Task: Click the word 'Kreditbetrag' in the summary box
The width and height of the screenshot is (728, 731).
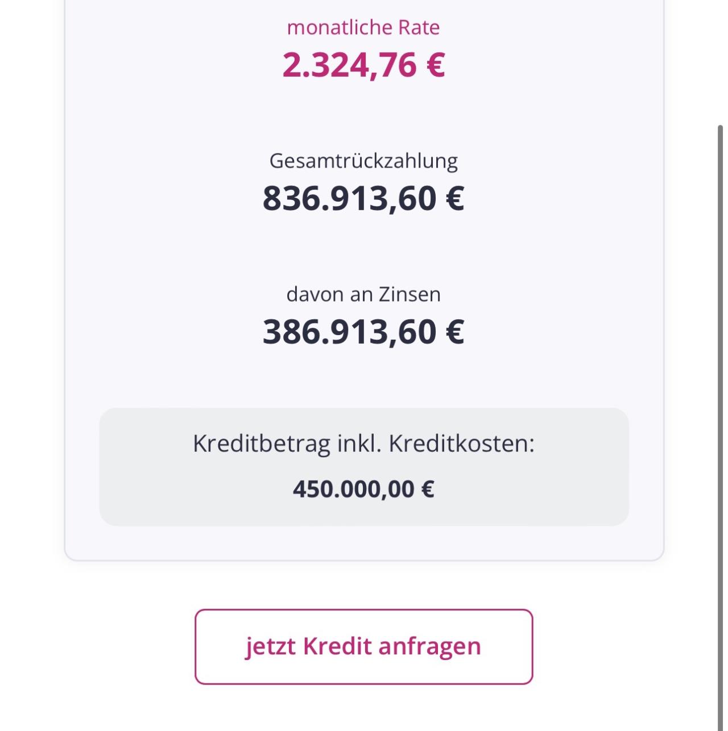Action: pyautogui.click(x=262, y=444)
